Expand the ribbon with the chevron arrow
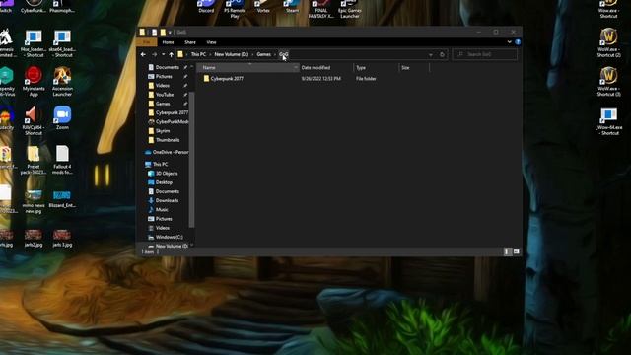Image resolution: width=631 pixels, height=355 pixels. (509, 41)
